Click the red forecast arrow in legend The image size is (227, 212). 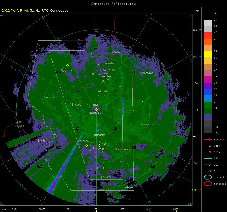tap(208, 139)
